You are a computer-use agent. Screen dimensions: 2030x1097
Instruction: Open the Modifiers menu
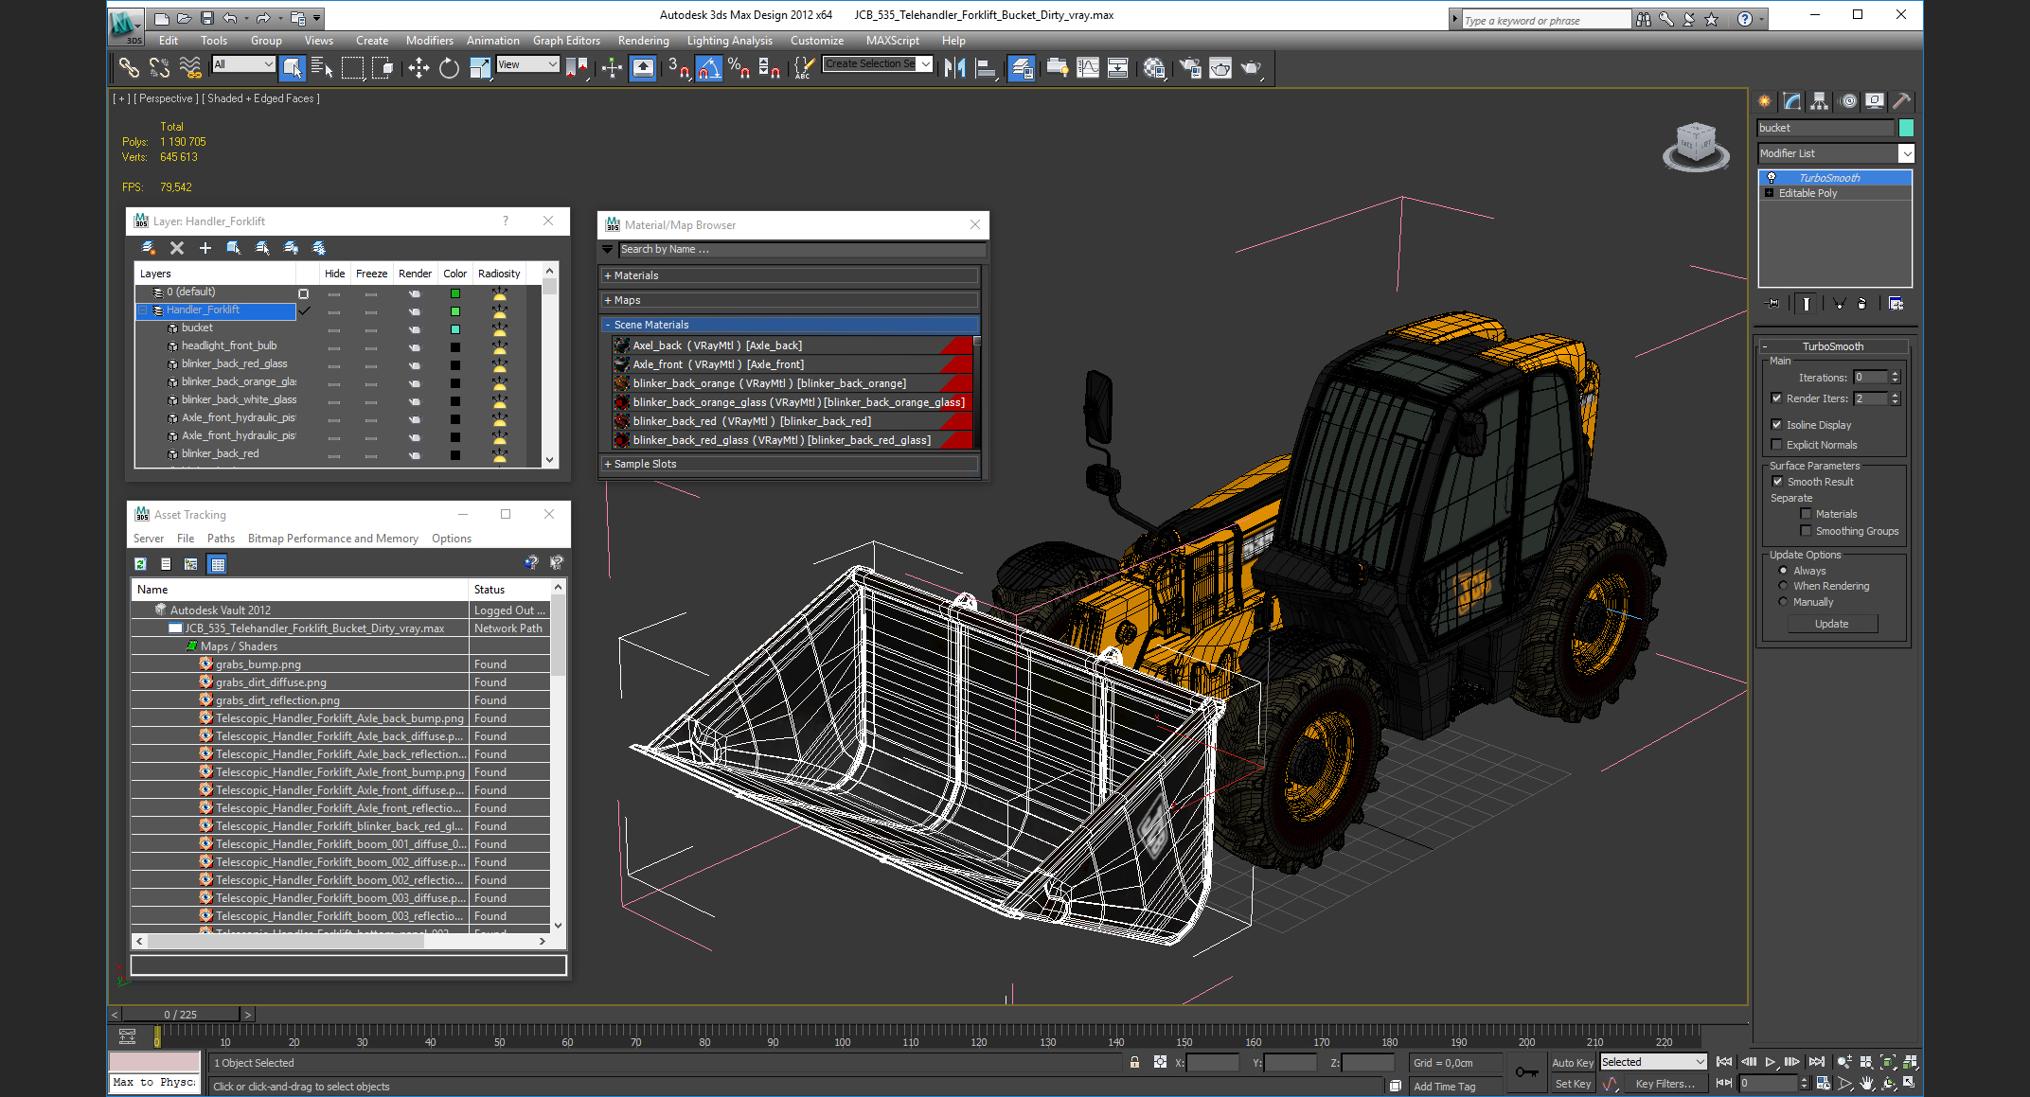[x=429, y=41]
